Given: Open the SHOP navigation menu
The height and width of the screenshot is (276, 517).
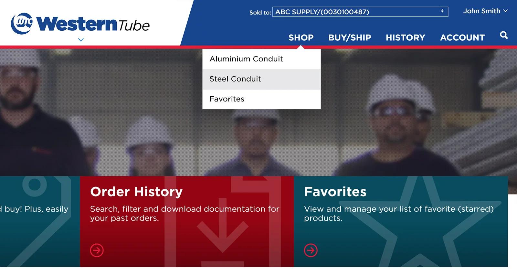Looking at the screenshot, I should [301, 37].
